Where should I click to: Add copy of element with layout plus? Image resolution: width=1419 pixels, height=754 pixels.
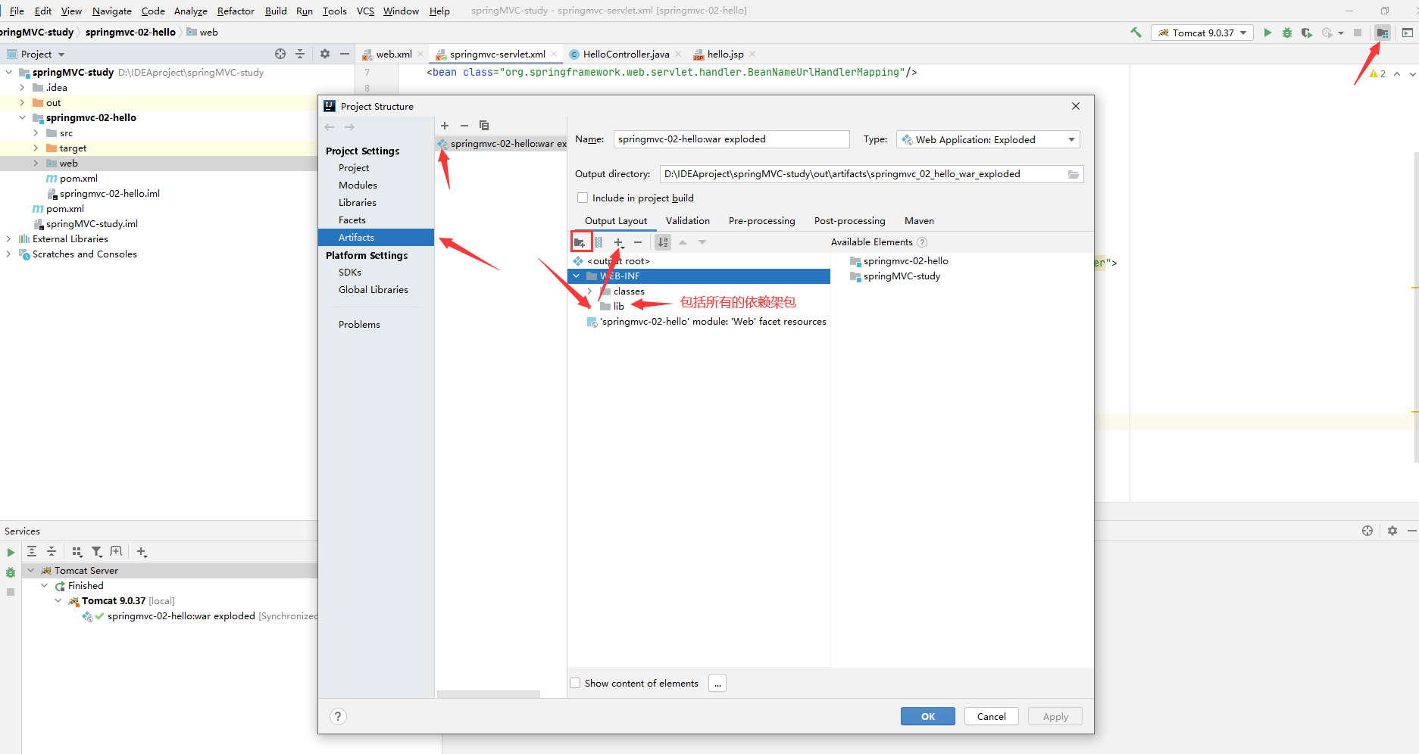[619, 242]
